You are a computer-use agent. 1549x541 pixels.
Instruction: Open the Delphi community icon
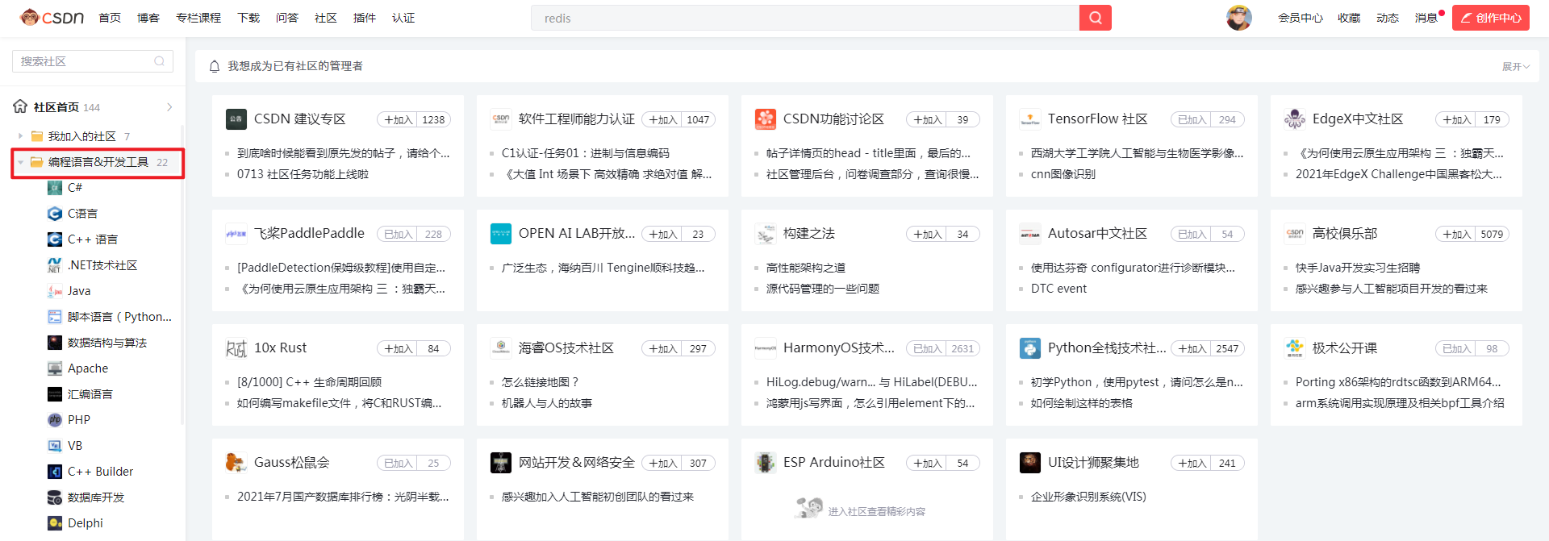click(55, 523)
